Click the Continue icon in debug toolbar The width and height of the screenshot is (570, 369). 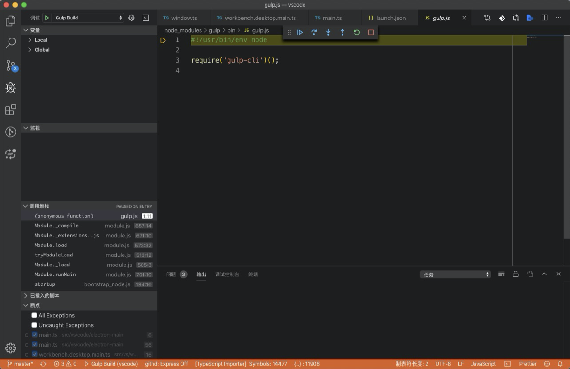[300, 32]
